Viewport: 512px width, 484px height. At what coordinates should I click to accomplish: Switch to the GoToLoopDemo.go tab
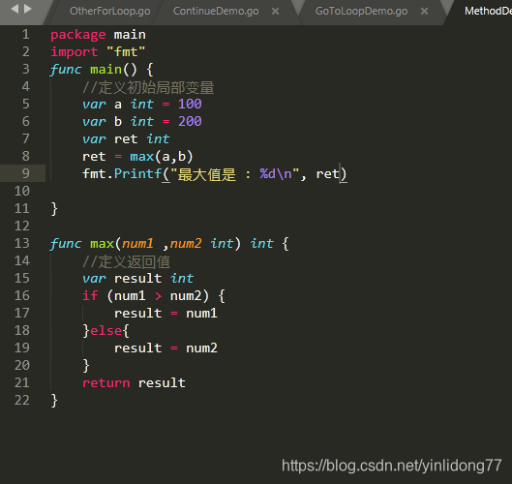click(x=361, y=11)
